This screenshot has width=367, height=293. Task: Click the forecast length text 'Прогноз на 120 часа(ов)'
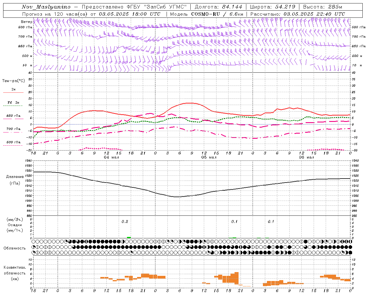[x=55, y=14]
